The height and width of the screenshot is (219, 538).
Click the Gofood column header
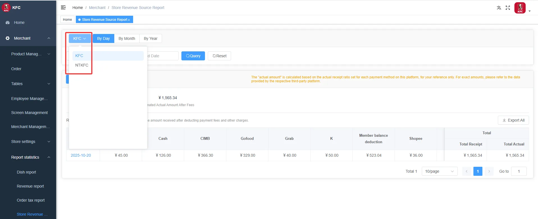pos(247,138)
